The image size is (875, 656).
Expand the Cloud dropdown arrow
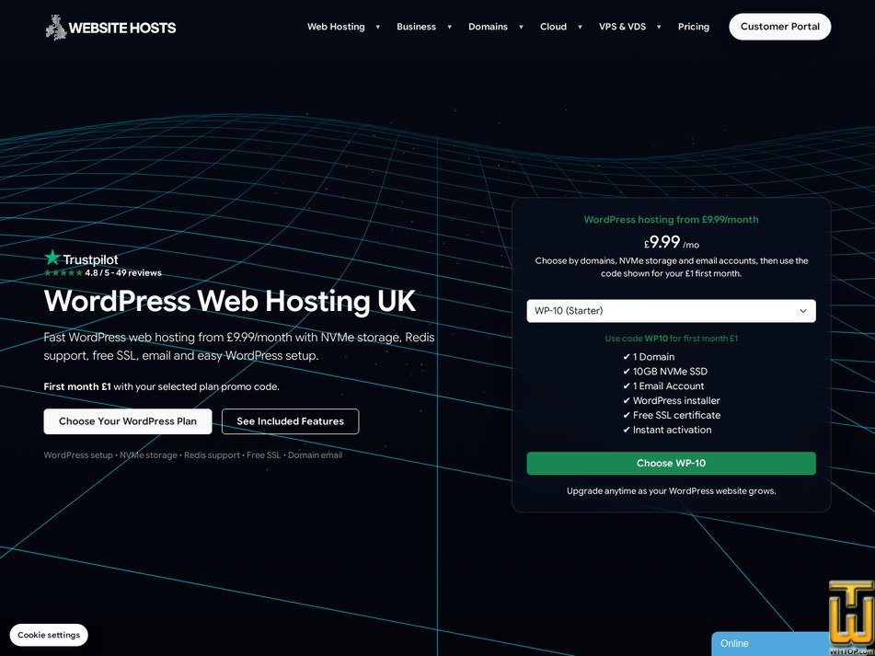coord(580,27)
